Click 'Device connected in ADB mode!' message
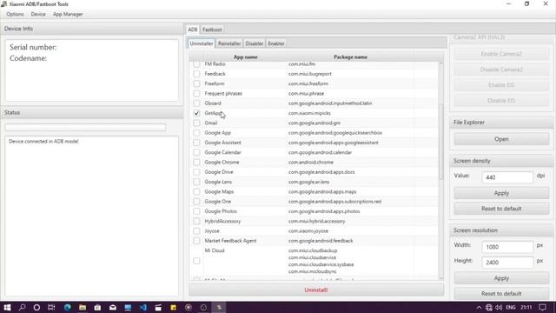Image resolution: width=556 pixels, height=313 pixels. click(43, 141)
